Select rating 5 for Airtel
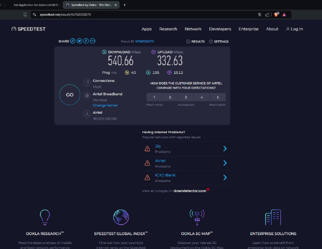Screen dimensions: 322x249 tap(217, 97)
